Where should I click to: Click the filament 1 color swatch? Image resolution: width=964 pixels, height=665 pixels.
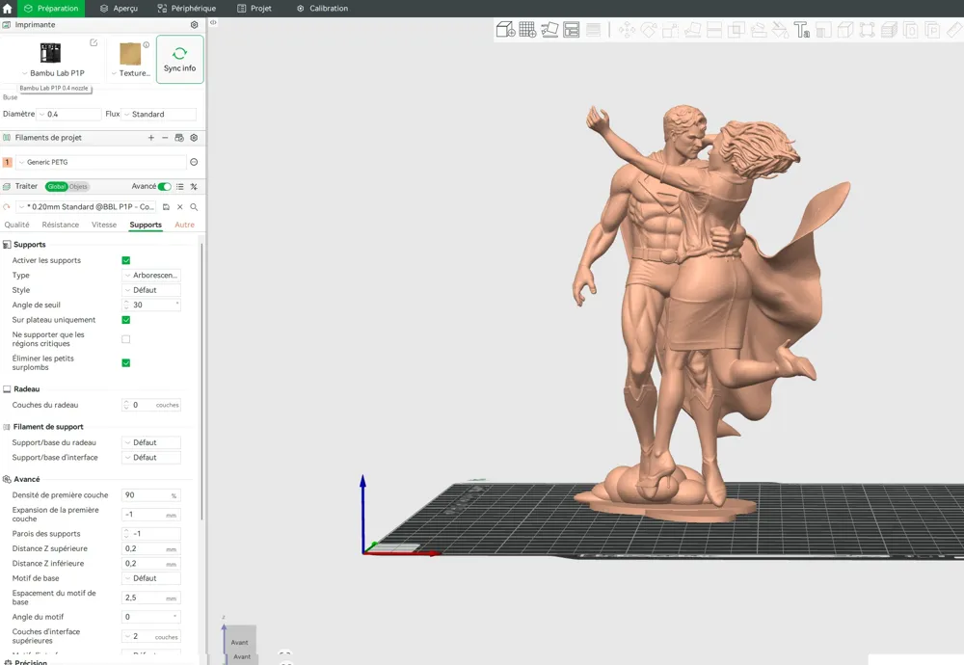(x=8, y=162)
